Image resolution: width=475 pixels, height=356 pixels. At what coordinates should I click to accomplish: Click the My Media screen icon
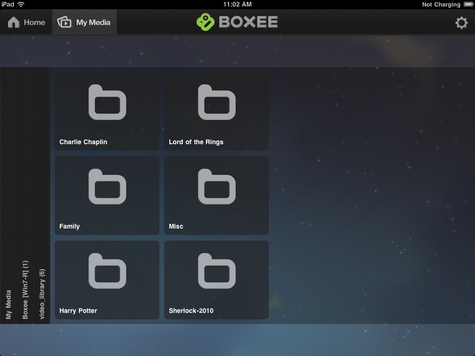[64, 22]
